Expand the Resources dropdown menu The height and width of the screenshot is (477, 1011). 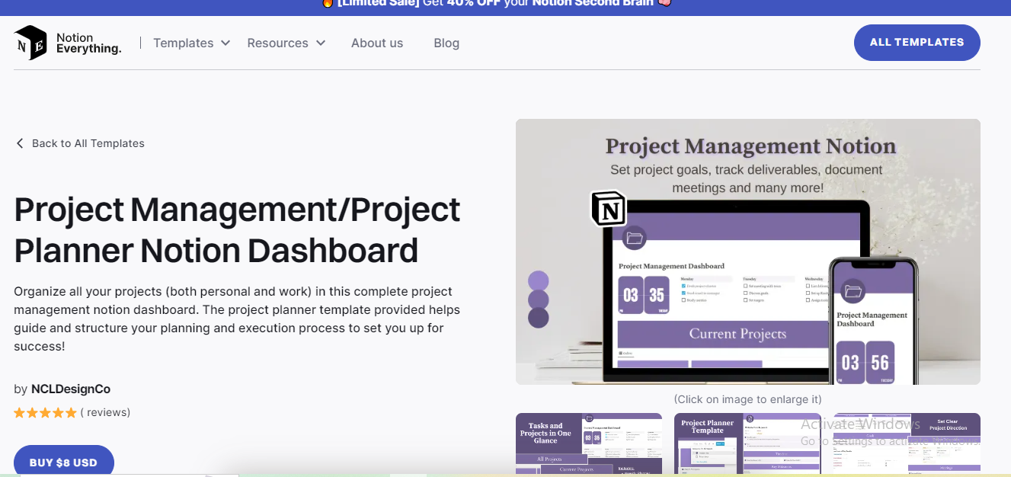286,43
